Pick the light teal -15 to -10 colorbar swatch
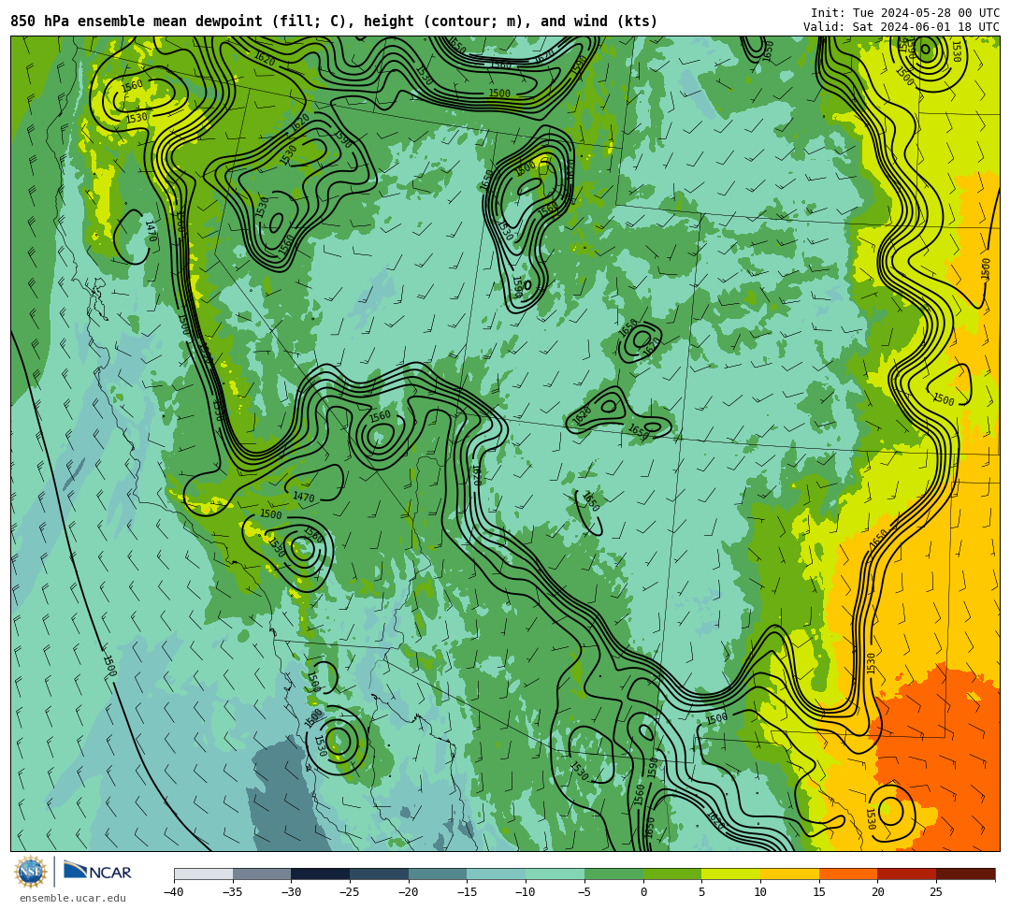 click(497, 874)
